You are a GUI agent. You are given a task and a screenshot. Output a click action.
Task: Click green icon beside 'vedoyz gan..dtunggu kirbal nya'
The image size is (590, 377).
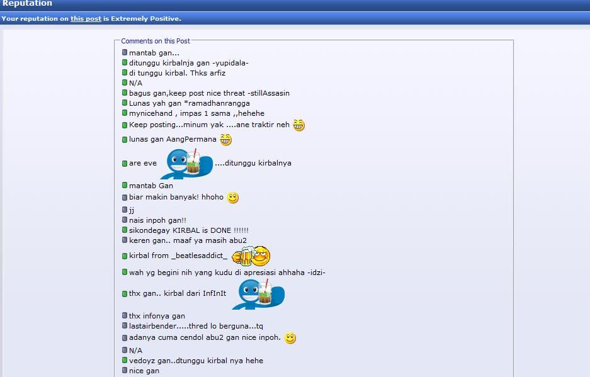click(125, 360)
